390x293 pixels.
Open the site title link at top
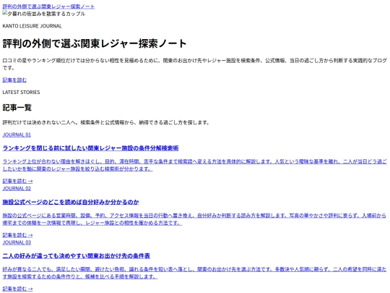48,7
